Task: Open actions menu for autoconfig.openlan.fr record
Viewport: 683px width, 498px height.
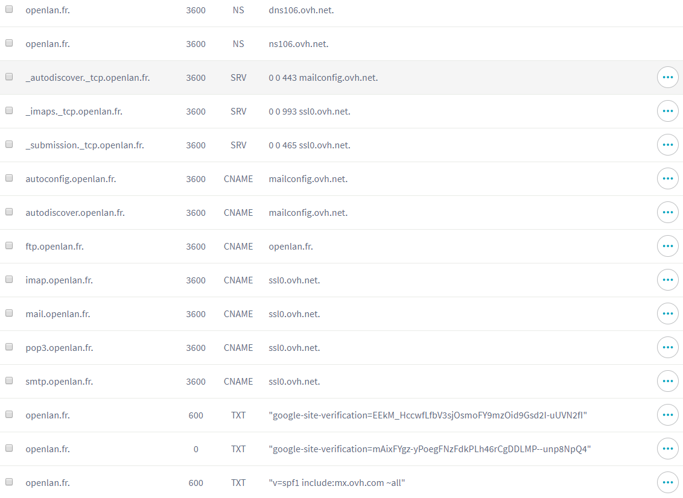Action: click(667, 179)
